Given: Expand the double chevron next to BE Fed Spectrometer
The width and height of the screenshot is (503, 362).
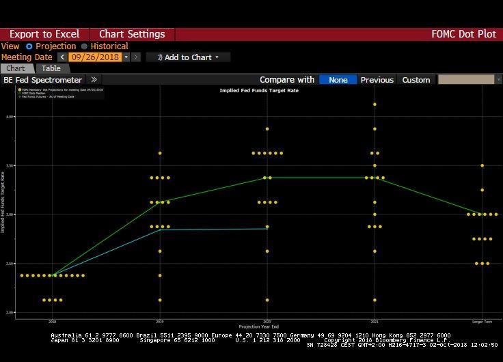Looking at the screenshot, I should point(94,79).
